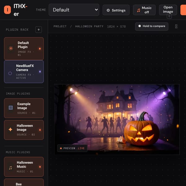Screen dimensions: 186x186
Task: Toggle the Music off button
Action: click(144, 10)
